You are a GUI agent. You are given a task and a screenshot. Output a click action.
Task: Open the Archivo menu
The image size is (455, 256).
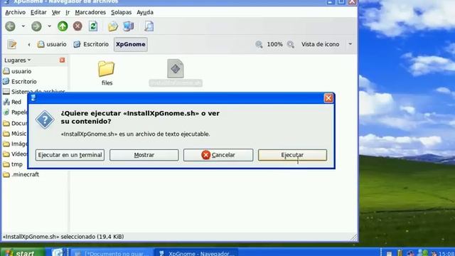pyautogui.click(x=15, y=12)
